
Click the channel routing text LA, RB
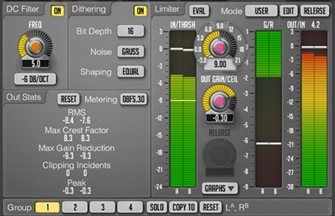(x=237, y=207)
